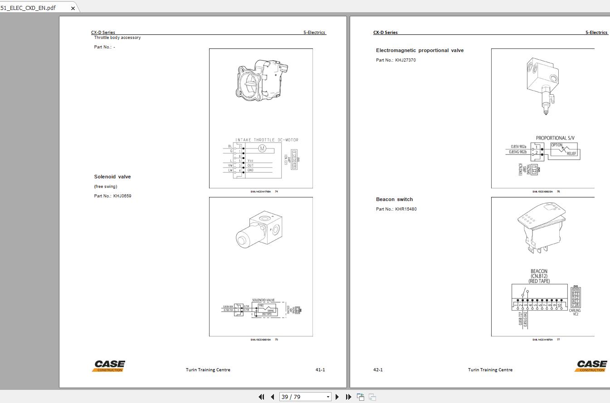Click the 'Part No.: -' text under Throttle body
Viewport: 610px width, 403px height.
pos(104,47)
